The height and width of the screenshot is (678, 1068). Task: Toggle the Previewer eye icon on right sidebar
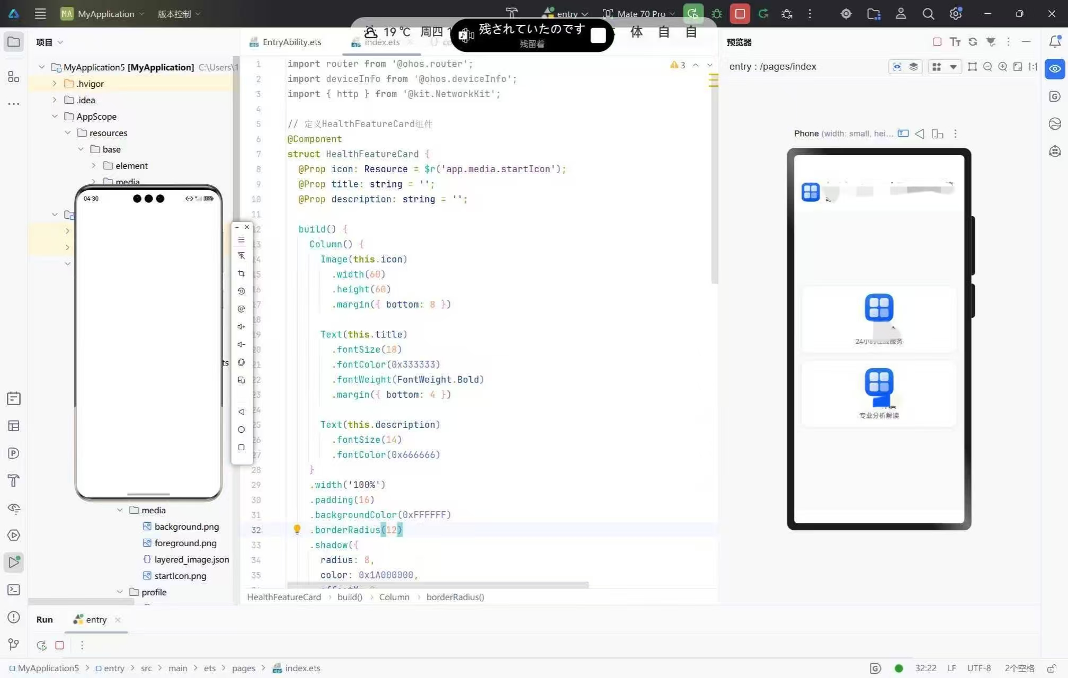point(1055,69)
